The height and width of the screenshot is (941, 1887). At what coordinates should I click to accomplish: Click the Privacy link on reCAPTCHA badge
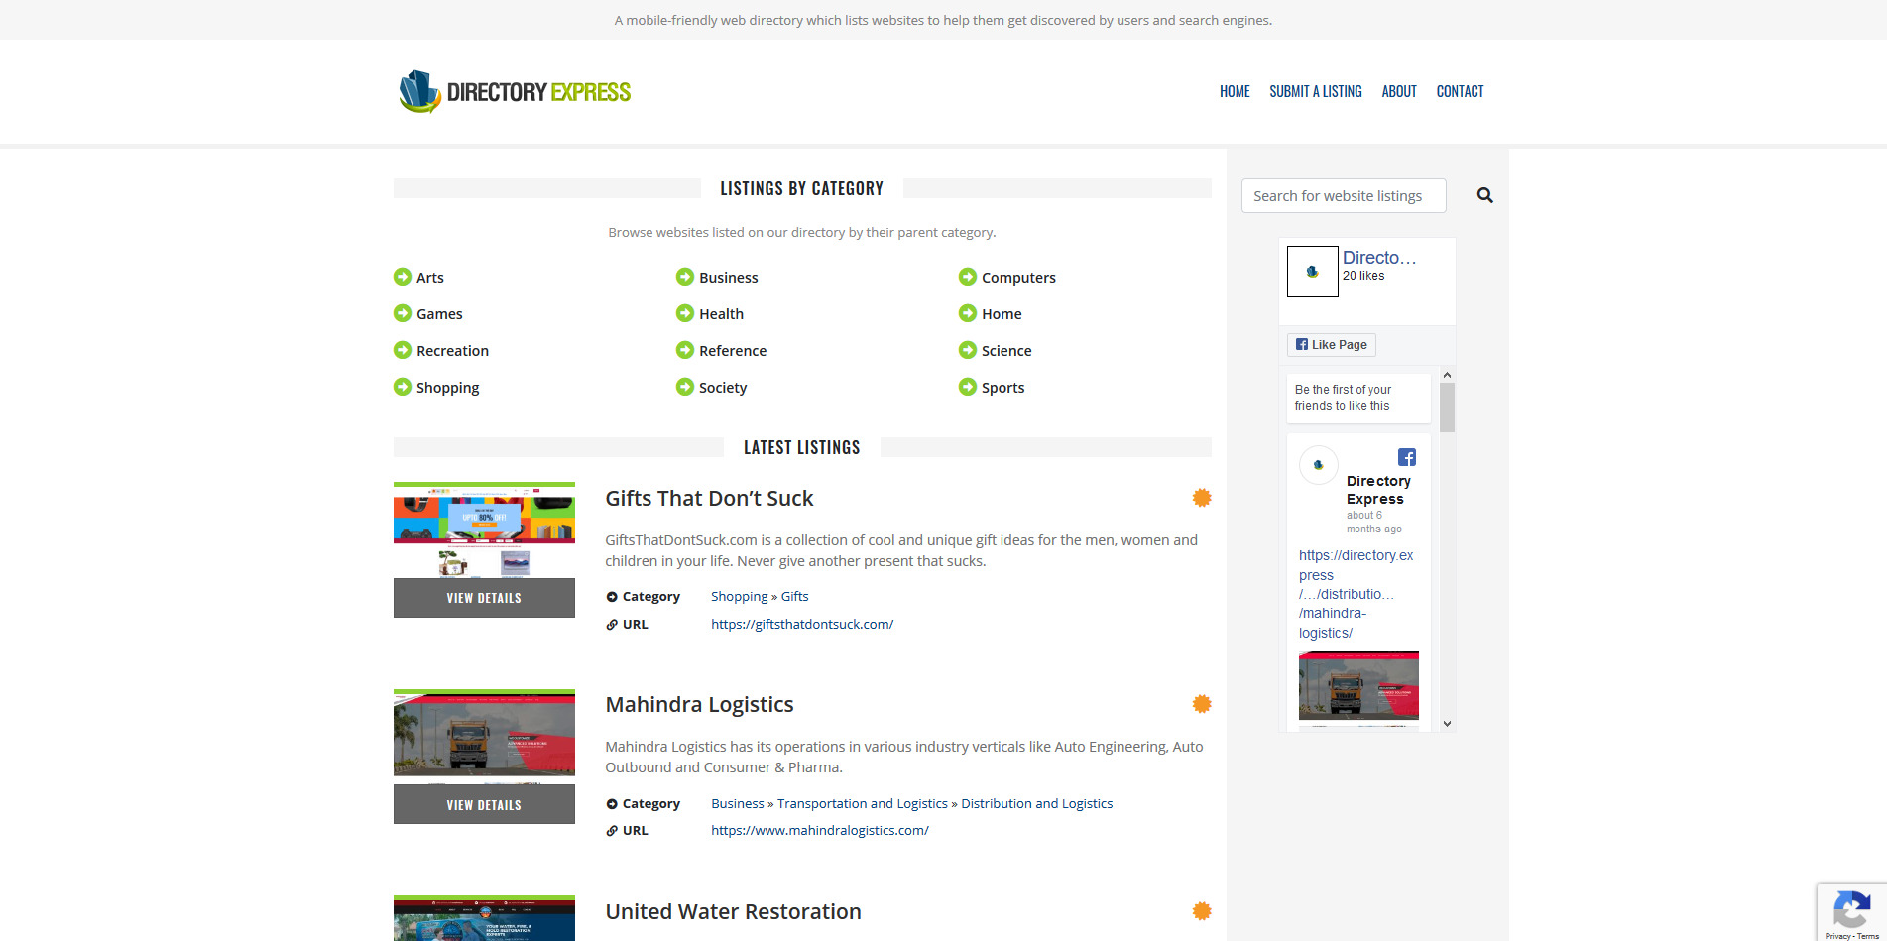coord(1837,936)
